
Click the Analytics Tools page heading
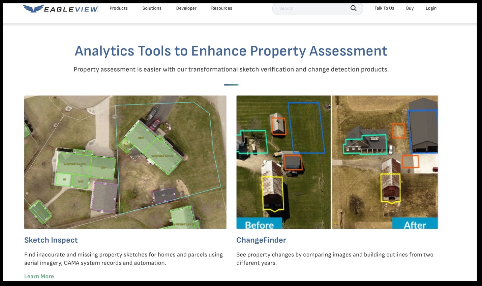pyautogui.click(x=231, y=51)
